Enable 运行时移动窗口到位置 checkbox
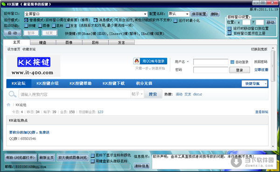Viewport: 280px width, 172px height. tap(230, 28)
